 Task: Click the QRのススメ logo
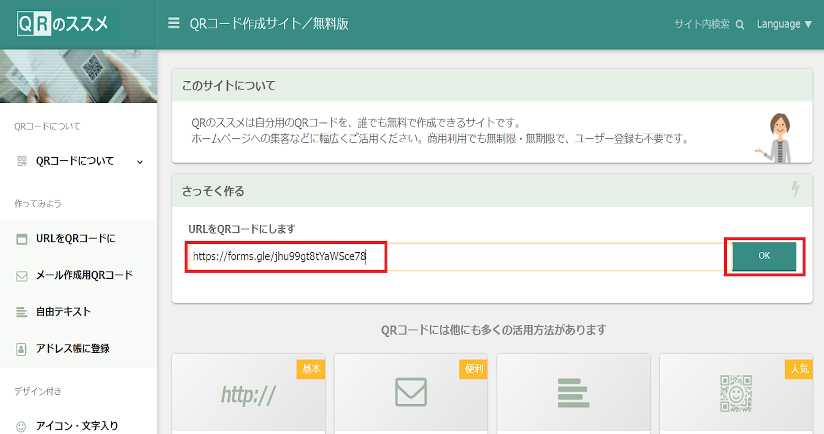(63, 24)
